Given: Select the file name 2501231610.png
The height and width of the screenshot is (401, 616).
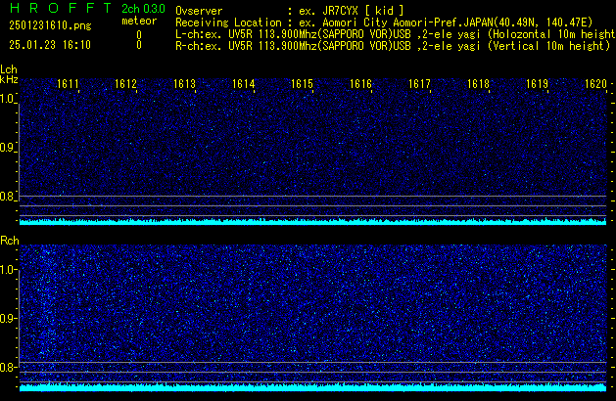Looking at the screenshot, I should point(50,25).
